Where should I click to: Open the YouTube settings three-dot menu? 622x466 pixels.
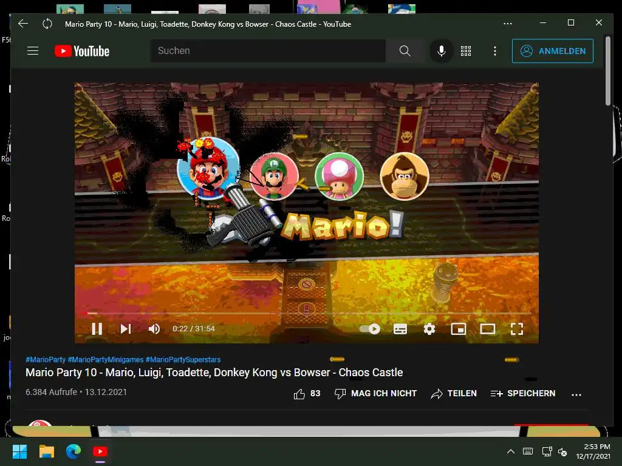pos(494,51)
